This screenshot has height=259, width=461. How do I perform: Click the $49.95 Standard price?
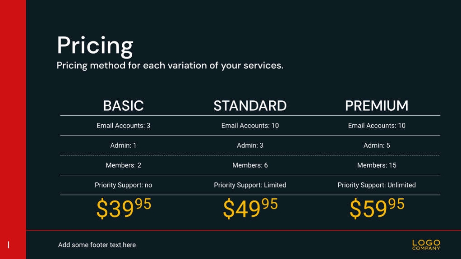250,209
